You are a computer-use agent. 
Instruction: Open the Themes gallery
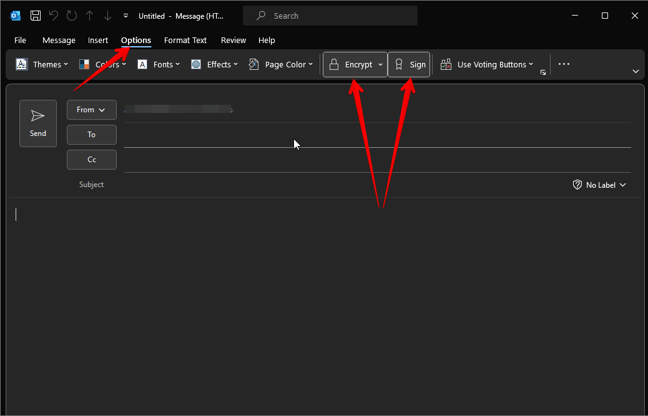41,65
